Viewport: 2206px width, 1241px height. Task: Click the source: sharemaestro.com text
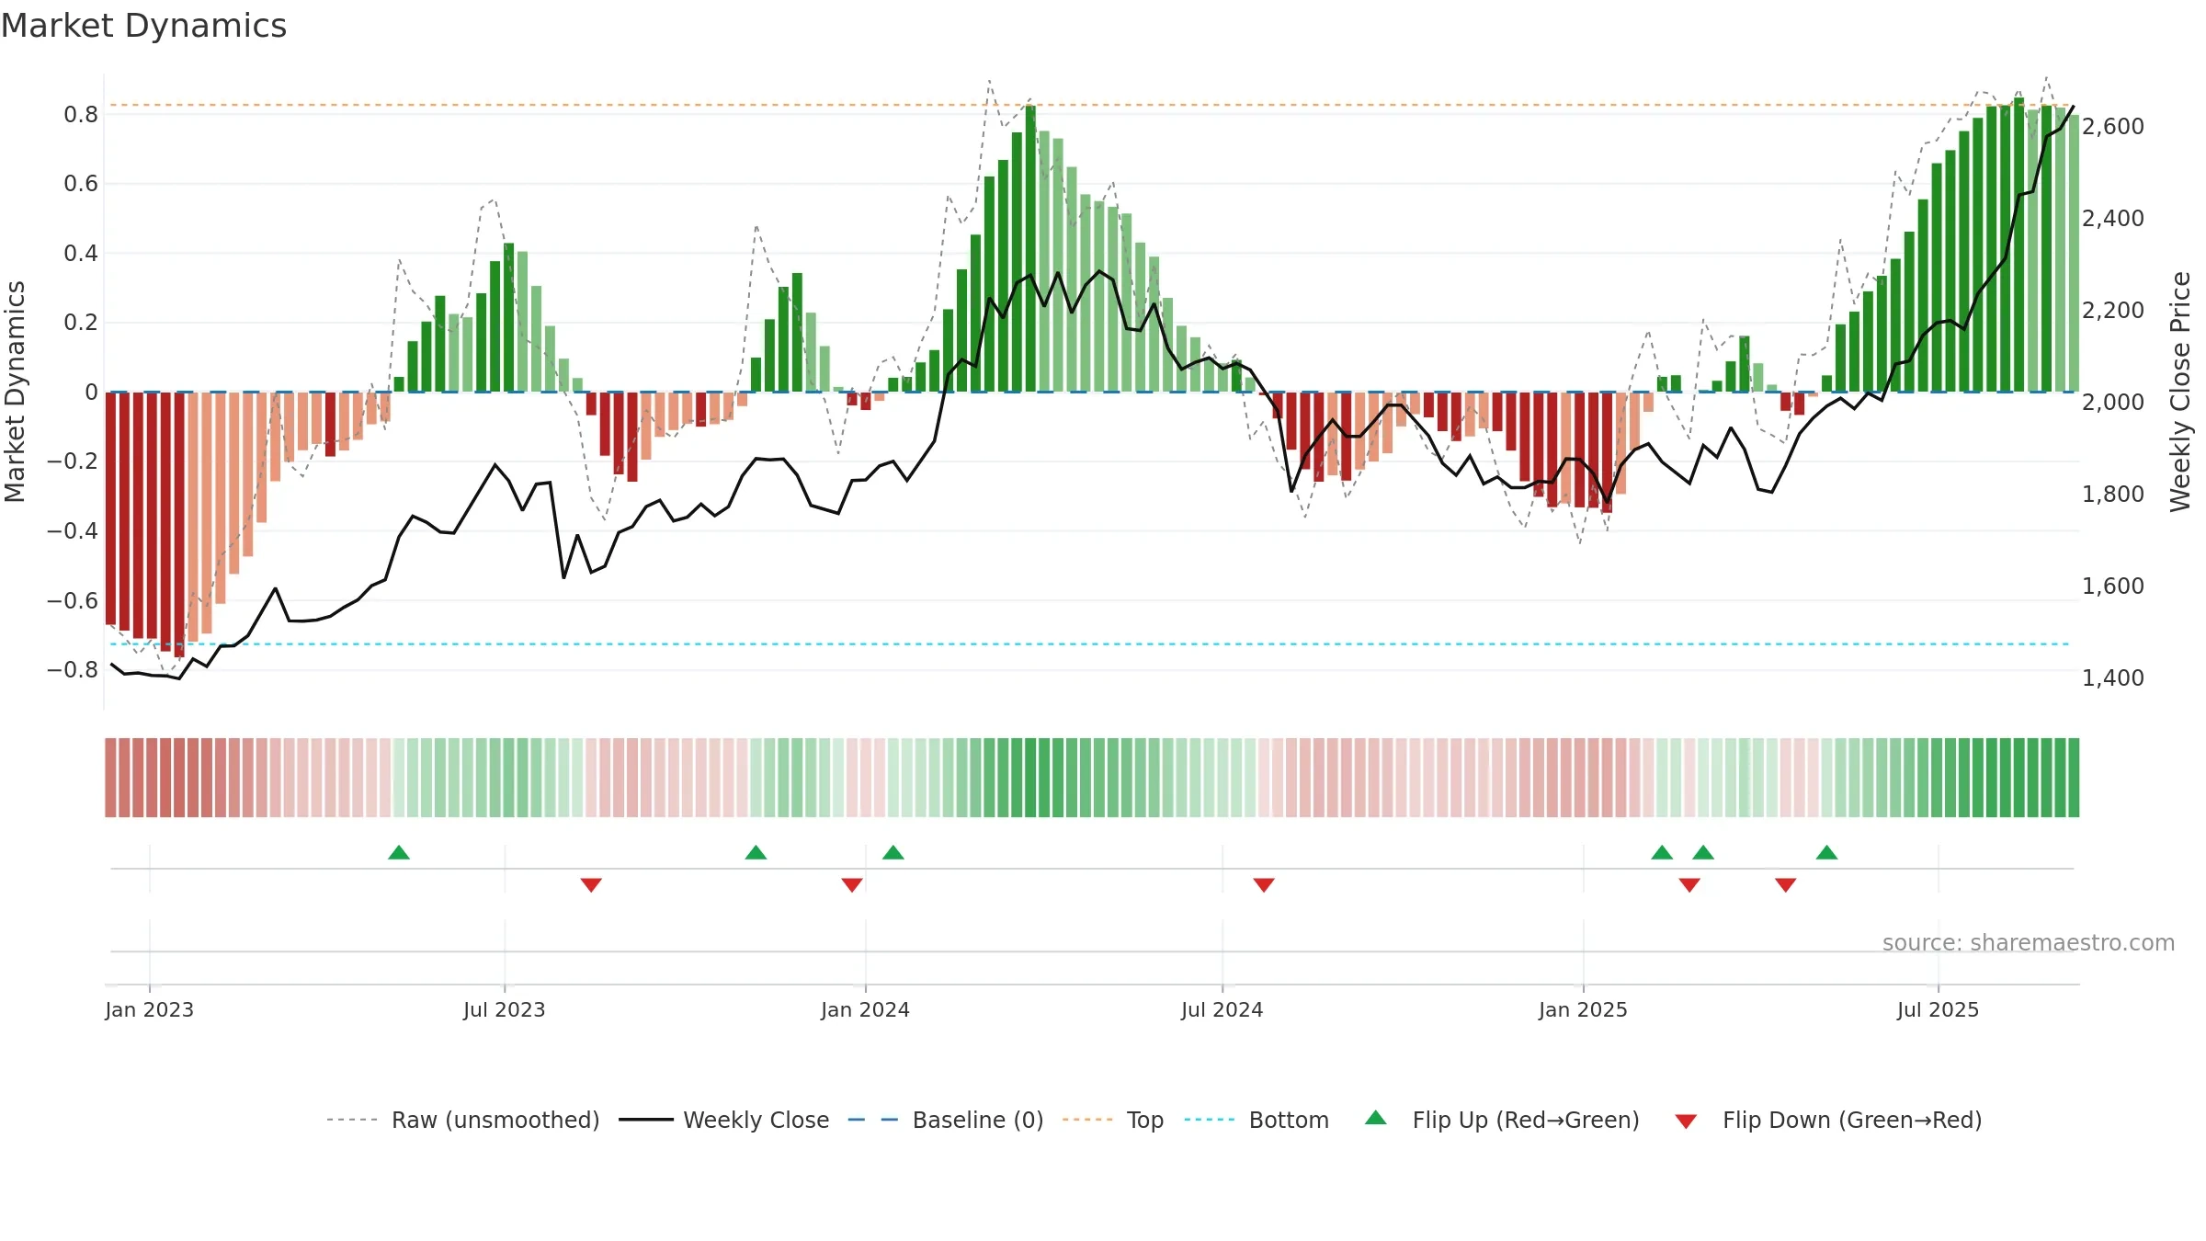[2029, 943]
